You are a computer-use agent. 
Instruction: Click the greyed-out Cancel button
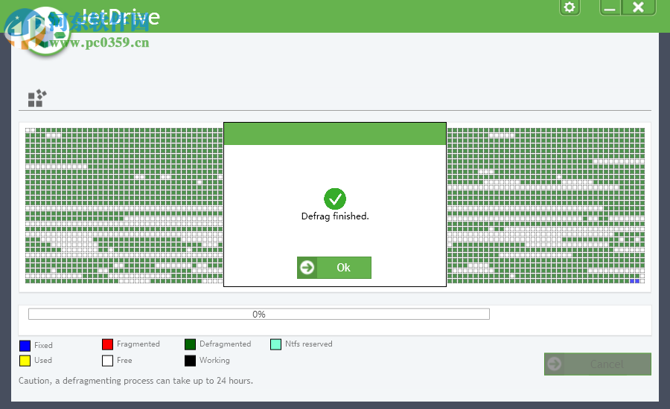coord(597,364)
